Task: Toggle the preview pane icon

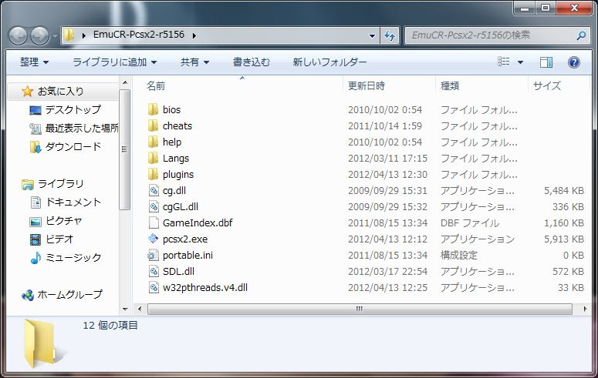Action: click(546, 62)
